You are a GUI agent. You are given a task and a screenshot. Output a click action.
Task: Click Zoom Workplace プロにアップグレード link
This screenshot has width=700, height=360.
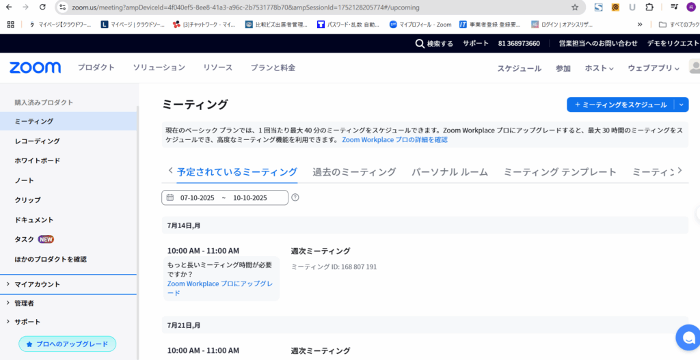(221, 288)
